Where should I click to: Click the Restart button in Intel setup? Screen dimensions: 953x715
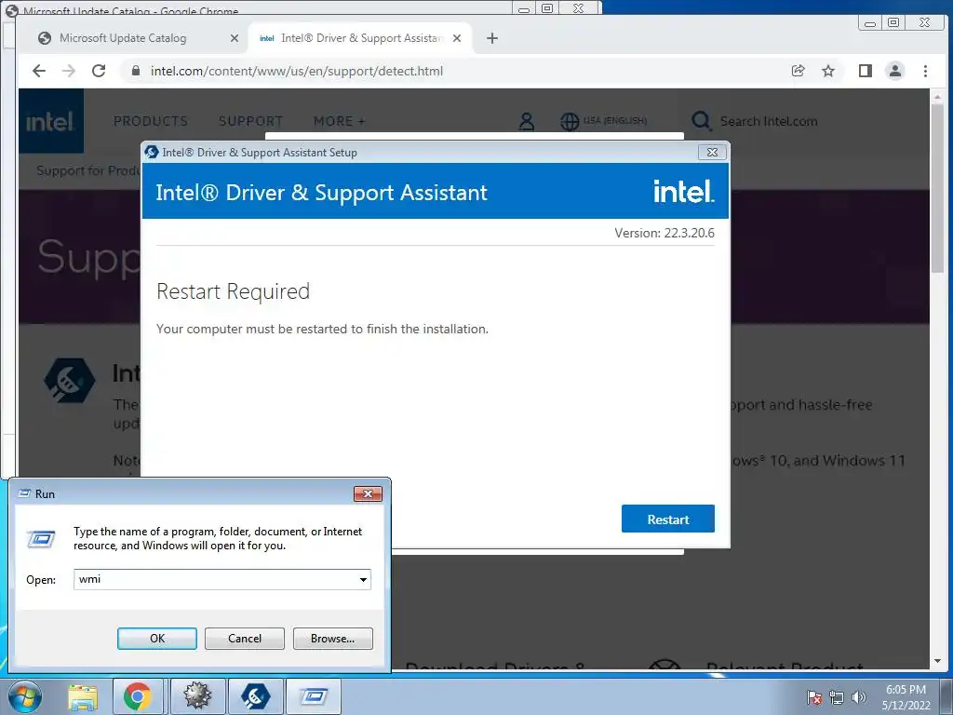[x=667, y=519]
